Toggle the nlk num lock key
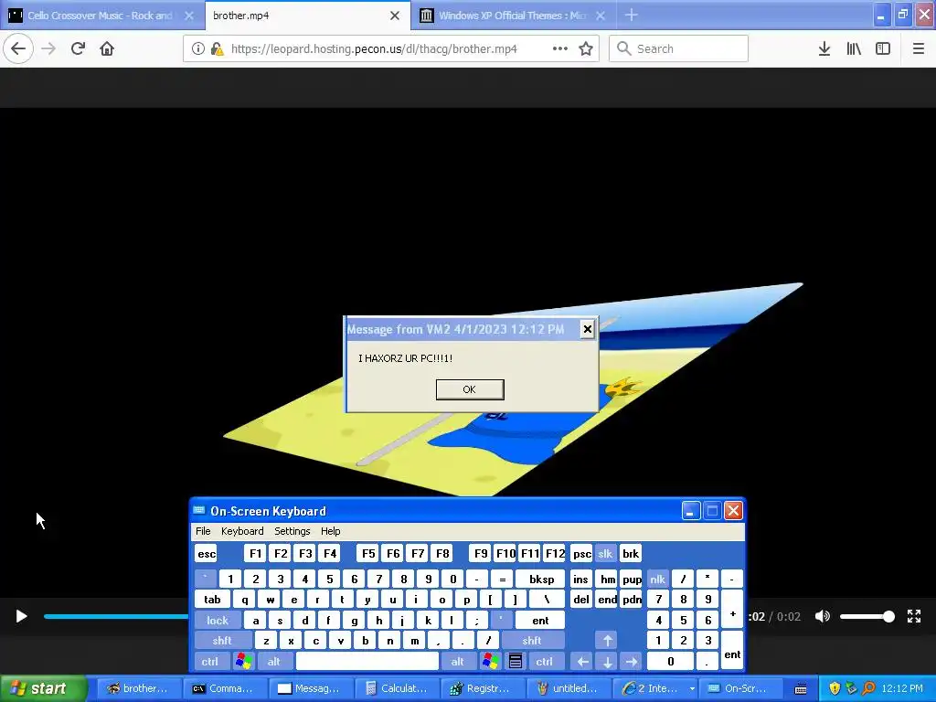This screenshot has width=936, height=702. tap(658, 579)
